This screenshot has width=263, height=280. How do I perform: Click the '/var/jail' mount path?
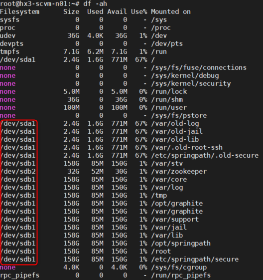tap(169, 227)
